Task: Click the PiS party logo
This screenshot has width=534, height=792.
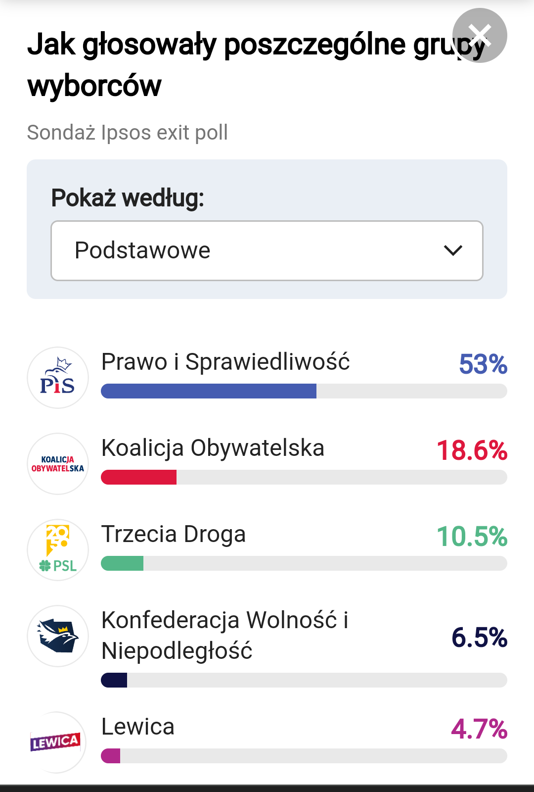Action: point(58,378)
